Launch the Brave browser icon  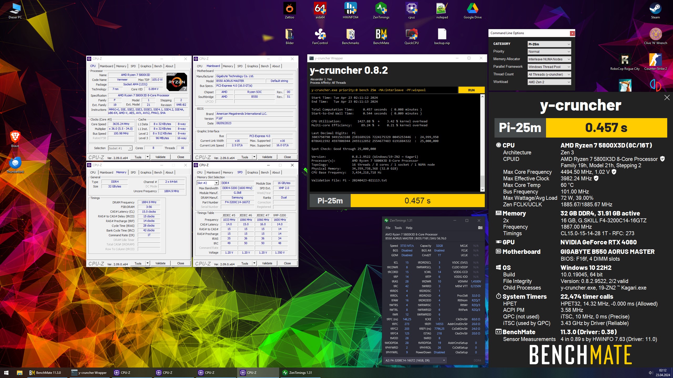coord(15,139)
